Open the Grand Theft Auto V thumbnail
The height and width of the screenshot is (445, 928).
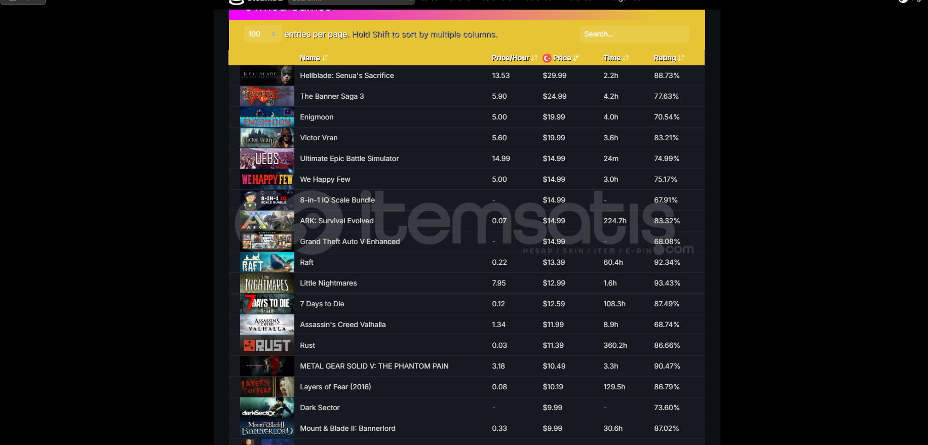[x=267, y=241]
